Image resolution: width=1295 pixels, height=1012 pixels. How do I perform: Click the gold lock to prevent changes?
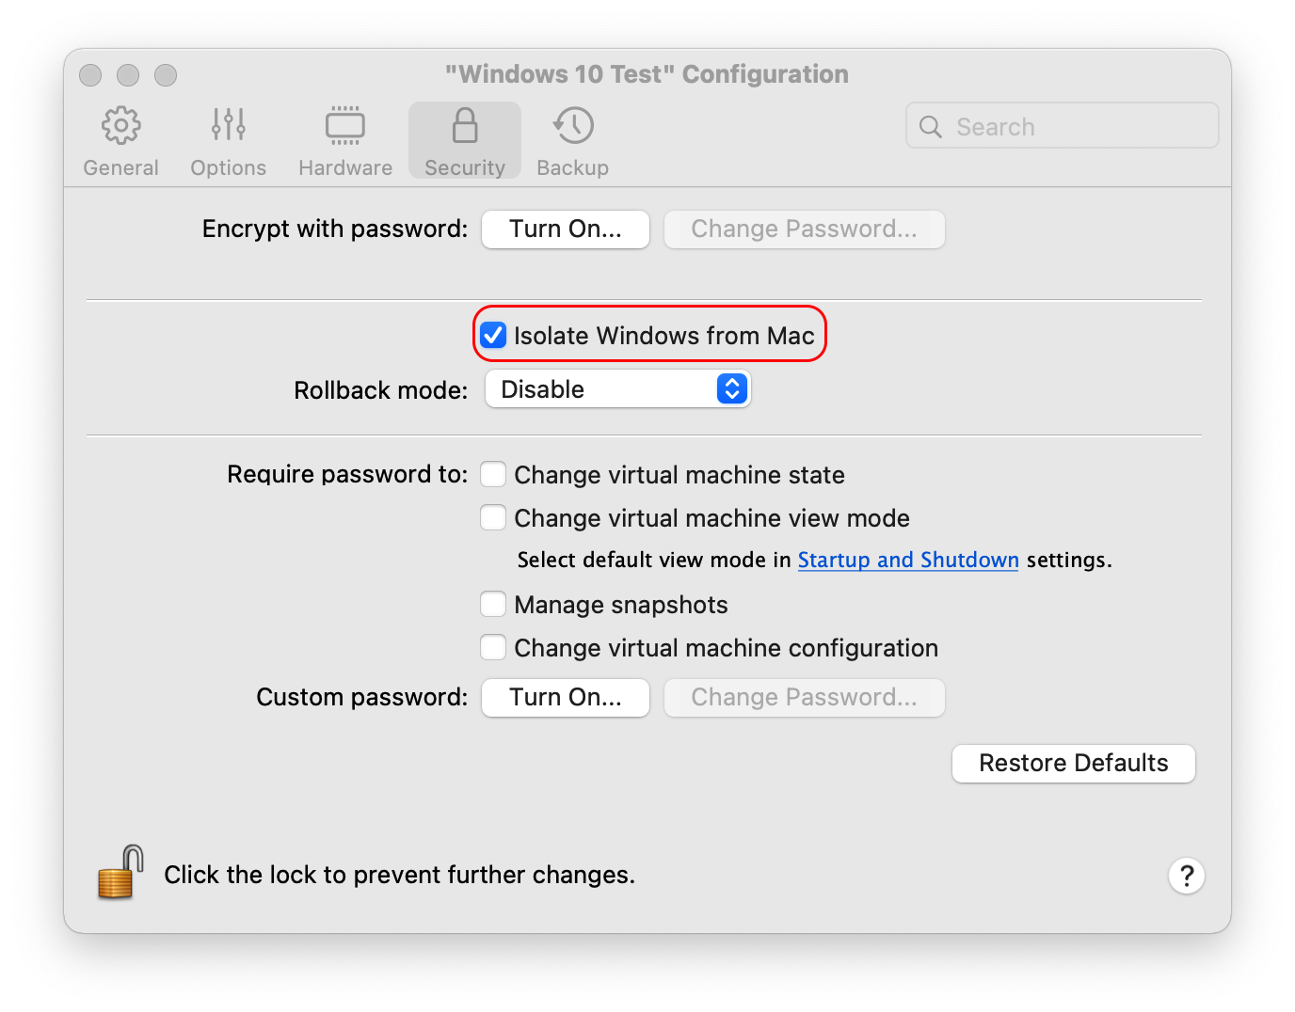[x=120, y=872]
